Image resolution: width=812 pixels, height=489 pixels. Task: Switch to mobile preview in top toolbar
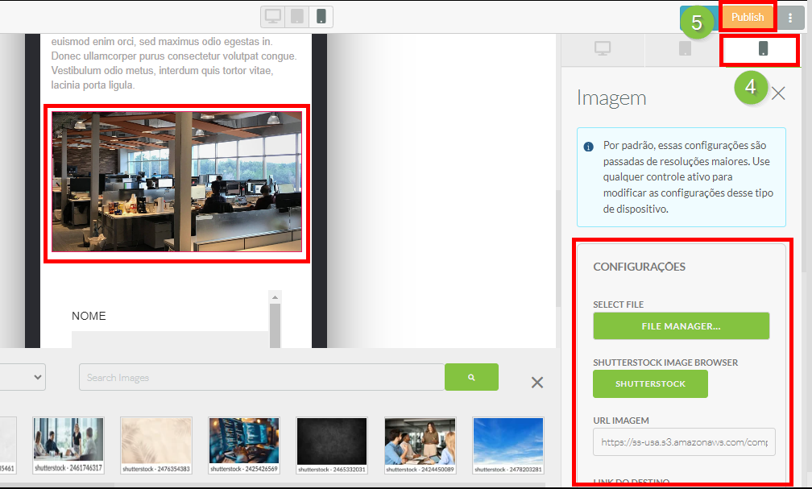pos(321,17)
